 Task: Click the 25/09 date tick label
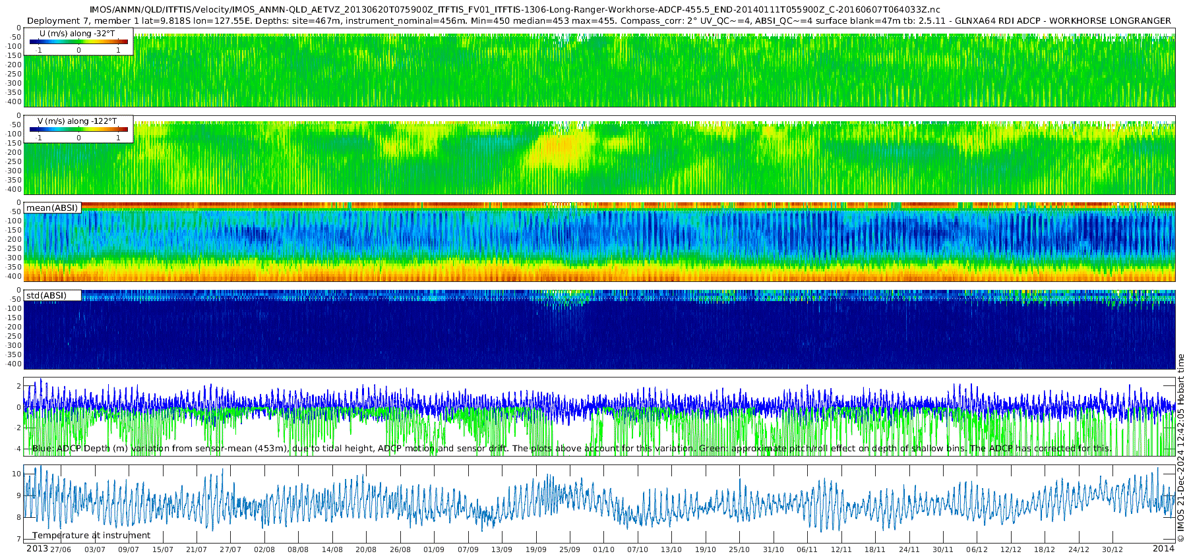coord(570,549)
